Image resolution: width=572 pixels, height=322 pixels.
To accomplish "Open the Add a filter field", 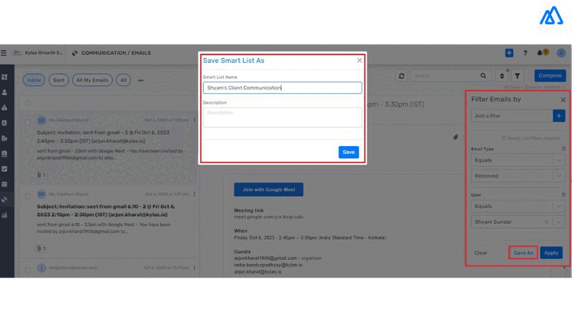I will [512, 116].
